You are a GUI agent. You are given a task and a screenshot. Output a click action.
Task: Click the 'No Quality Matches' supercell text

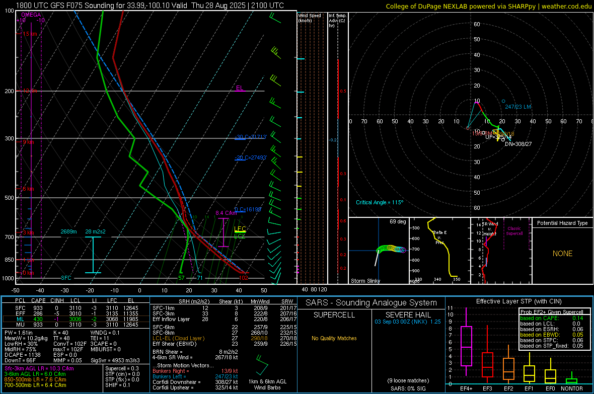(334, 338)
